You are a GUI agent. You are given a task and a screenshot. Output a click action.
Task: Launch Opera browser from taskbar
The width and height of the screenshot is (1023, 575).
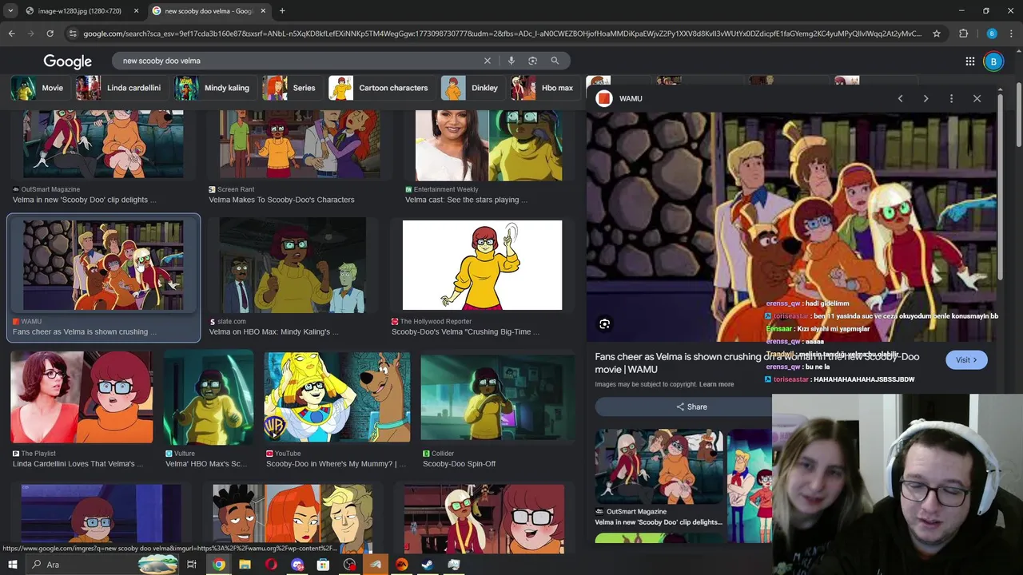tap(271, 565)
